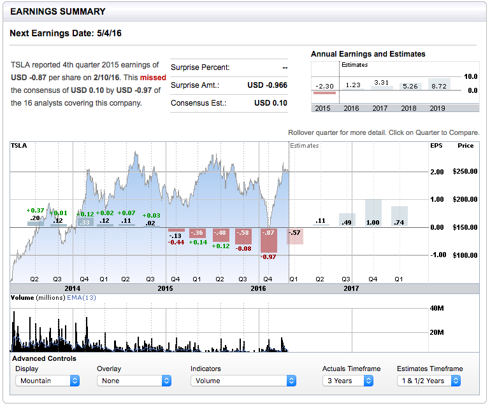490x408 pixels.
Task: Click the +0.14 surprise value
Action: [x=198, y=243]
